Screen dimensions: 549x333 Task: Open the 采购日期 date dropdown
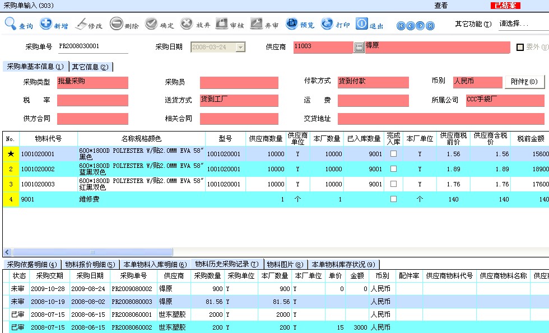240,48
